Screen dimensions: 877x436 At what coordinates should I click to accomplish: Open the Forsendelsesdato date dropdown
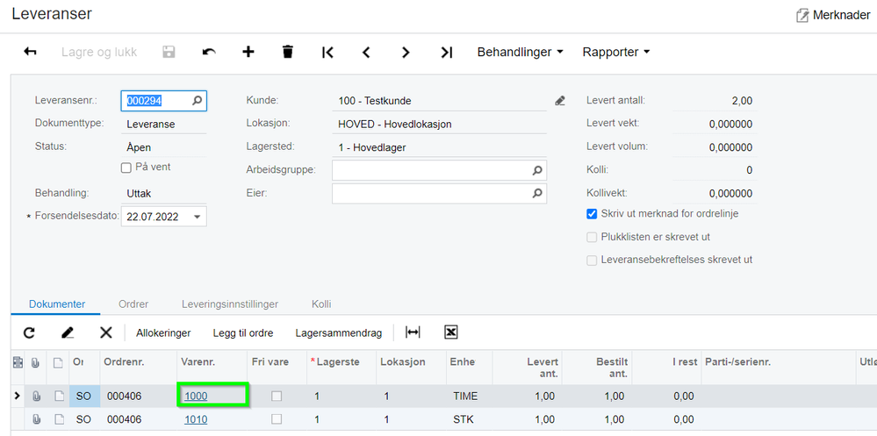(x=197, y=217)
